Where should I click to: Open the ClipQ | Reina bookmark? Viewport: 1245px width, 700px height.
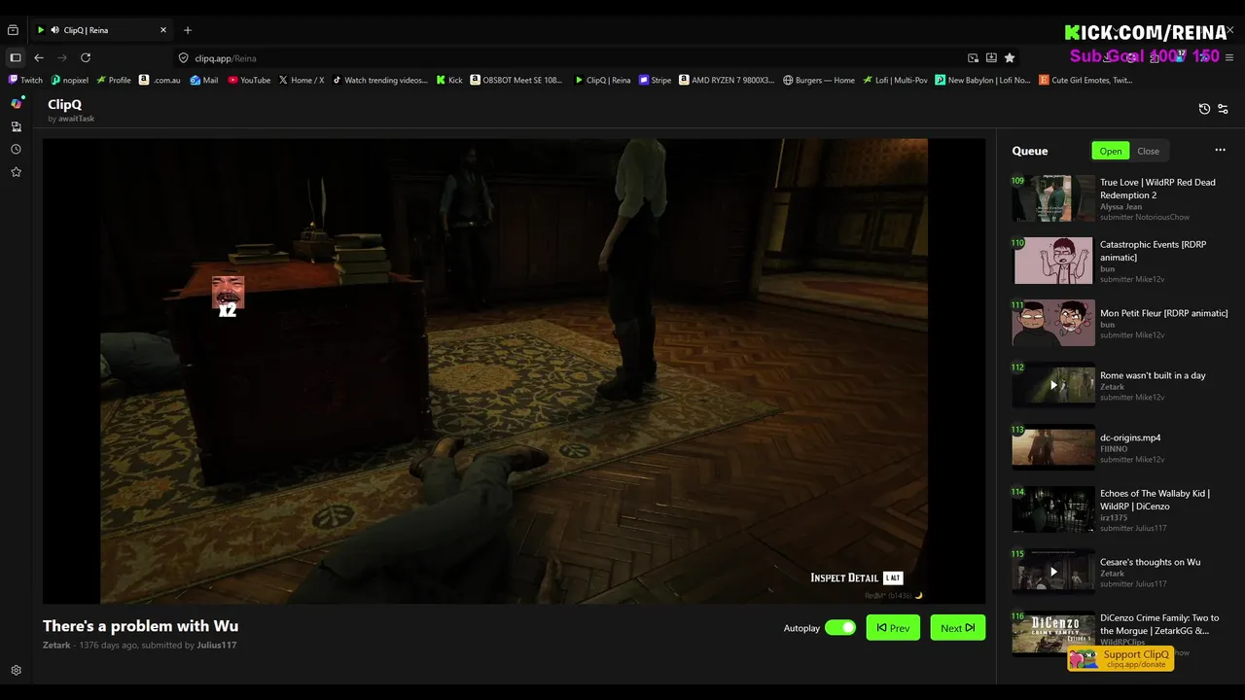pos(603,80)
